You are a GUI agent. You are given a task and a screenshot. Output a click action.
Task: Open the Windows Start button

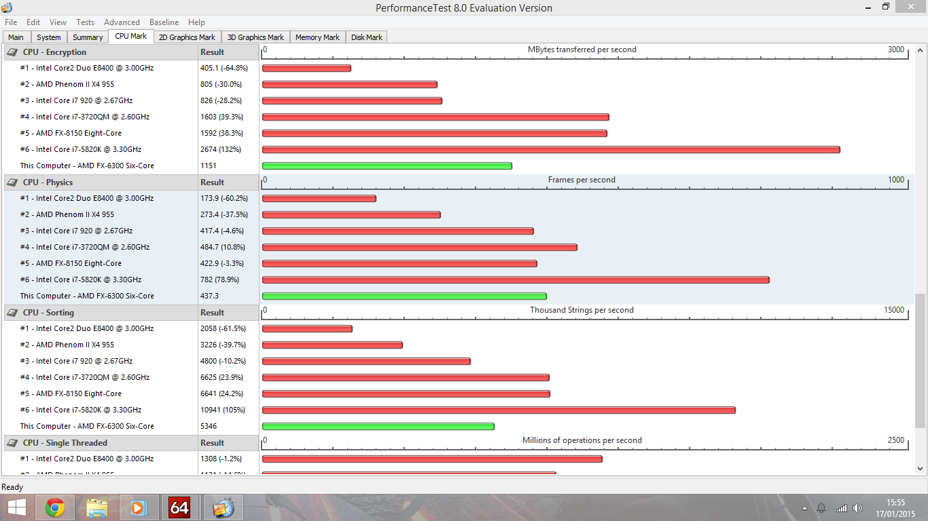[x=16, y=507]
